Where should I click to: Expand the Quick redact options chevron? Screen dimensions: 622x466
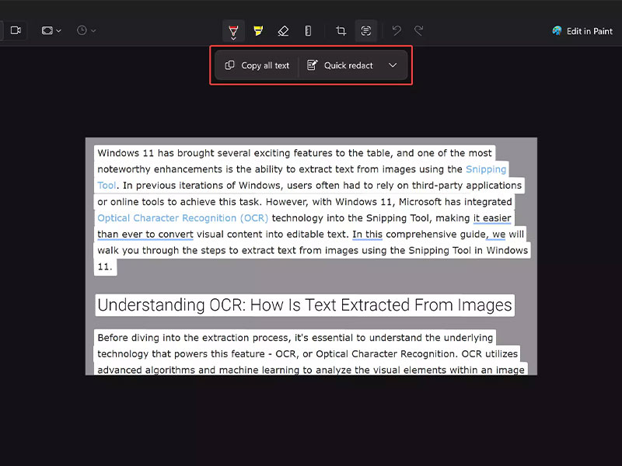pyautogui.click(x=393, y=65)
